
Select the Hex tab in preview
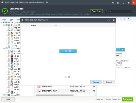tap(56, 25)
